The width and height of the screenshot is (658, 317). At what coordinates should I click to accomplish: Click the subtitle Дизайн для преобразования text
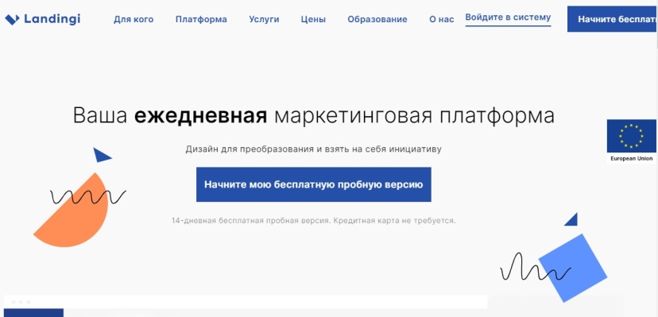tap(313, 149)
